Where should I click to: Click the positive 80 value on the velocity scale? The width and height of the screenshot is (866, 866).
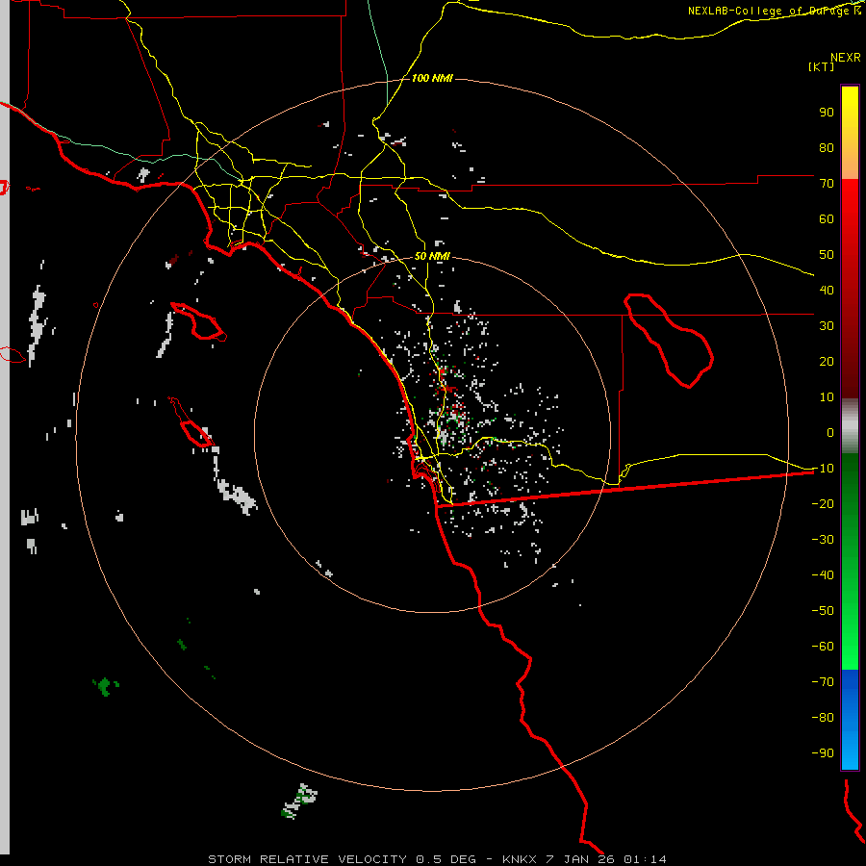pyautogui.click(x=827, y=148)
